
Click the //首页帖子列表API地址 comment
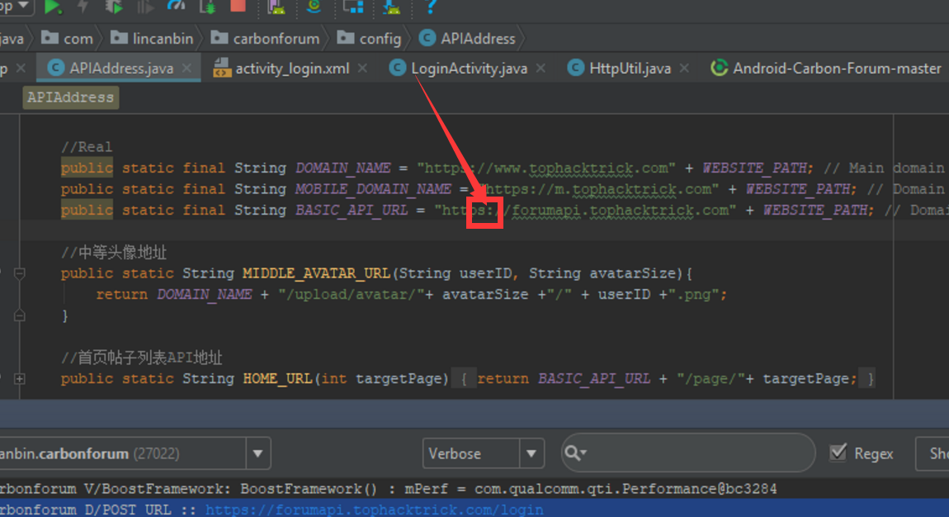(x=142, y=358)
